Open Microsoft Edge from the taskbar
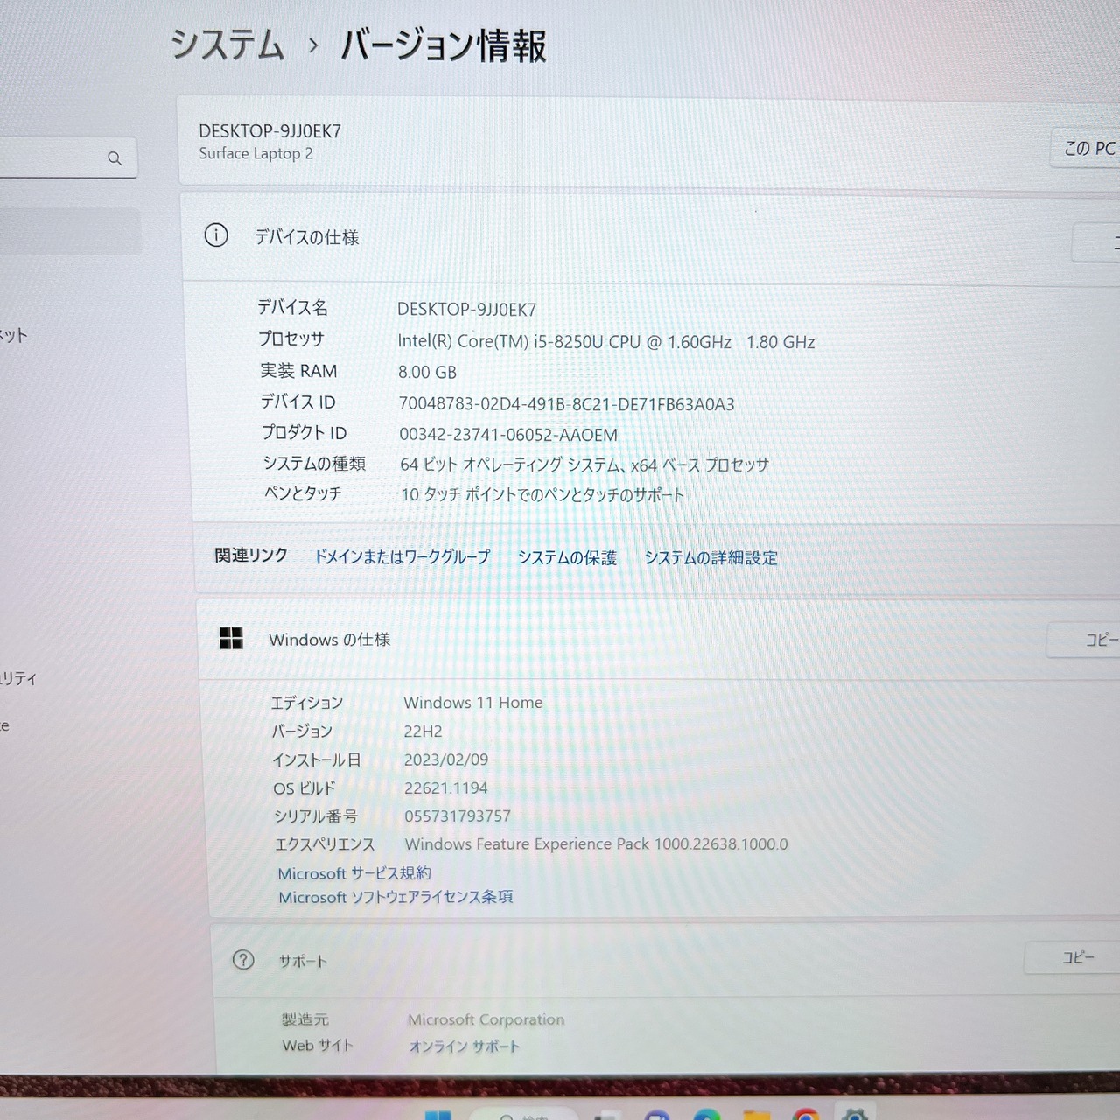Image resolution: width=1120 pixels, height=1120 pixels. coord(707,1114)
